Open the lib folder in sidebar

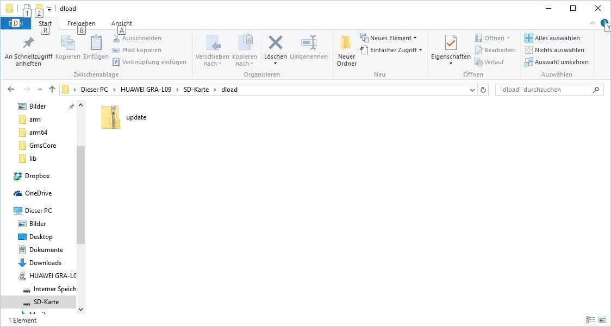[x=27, y=159]
